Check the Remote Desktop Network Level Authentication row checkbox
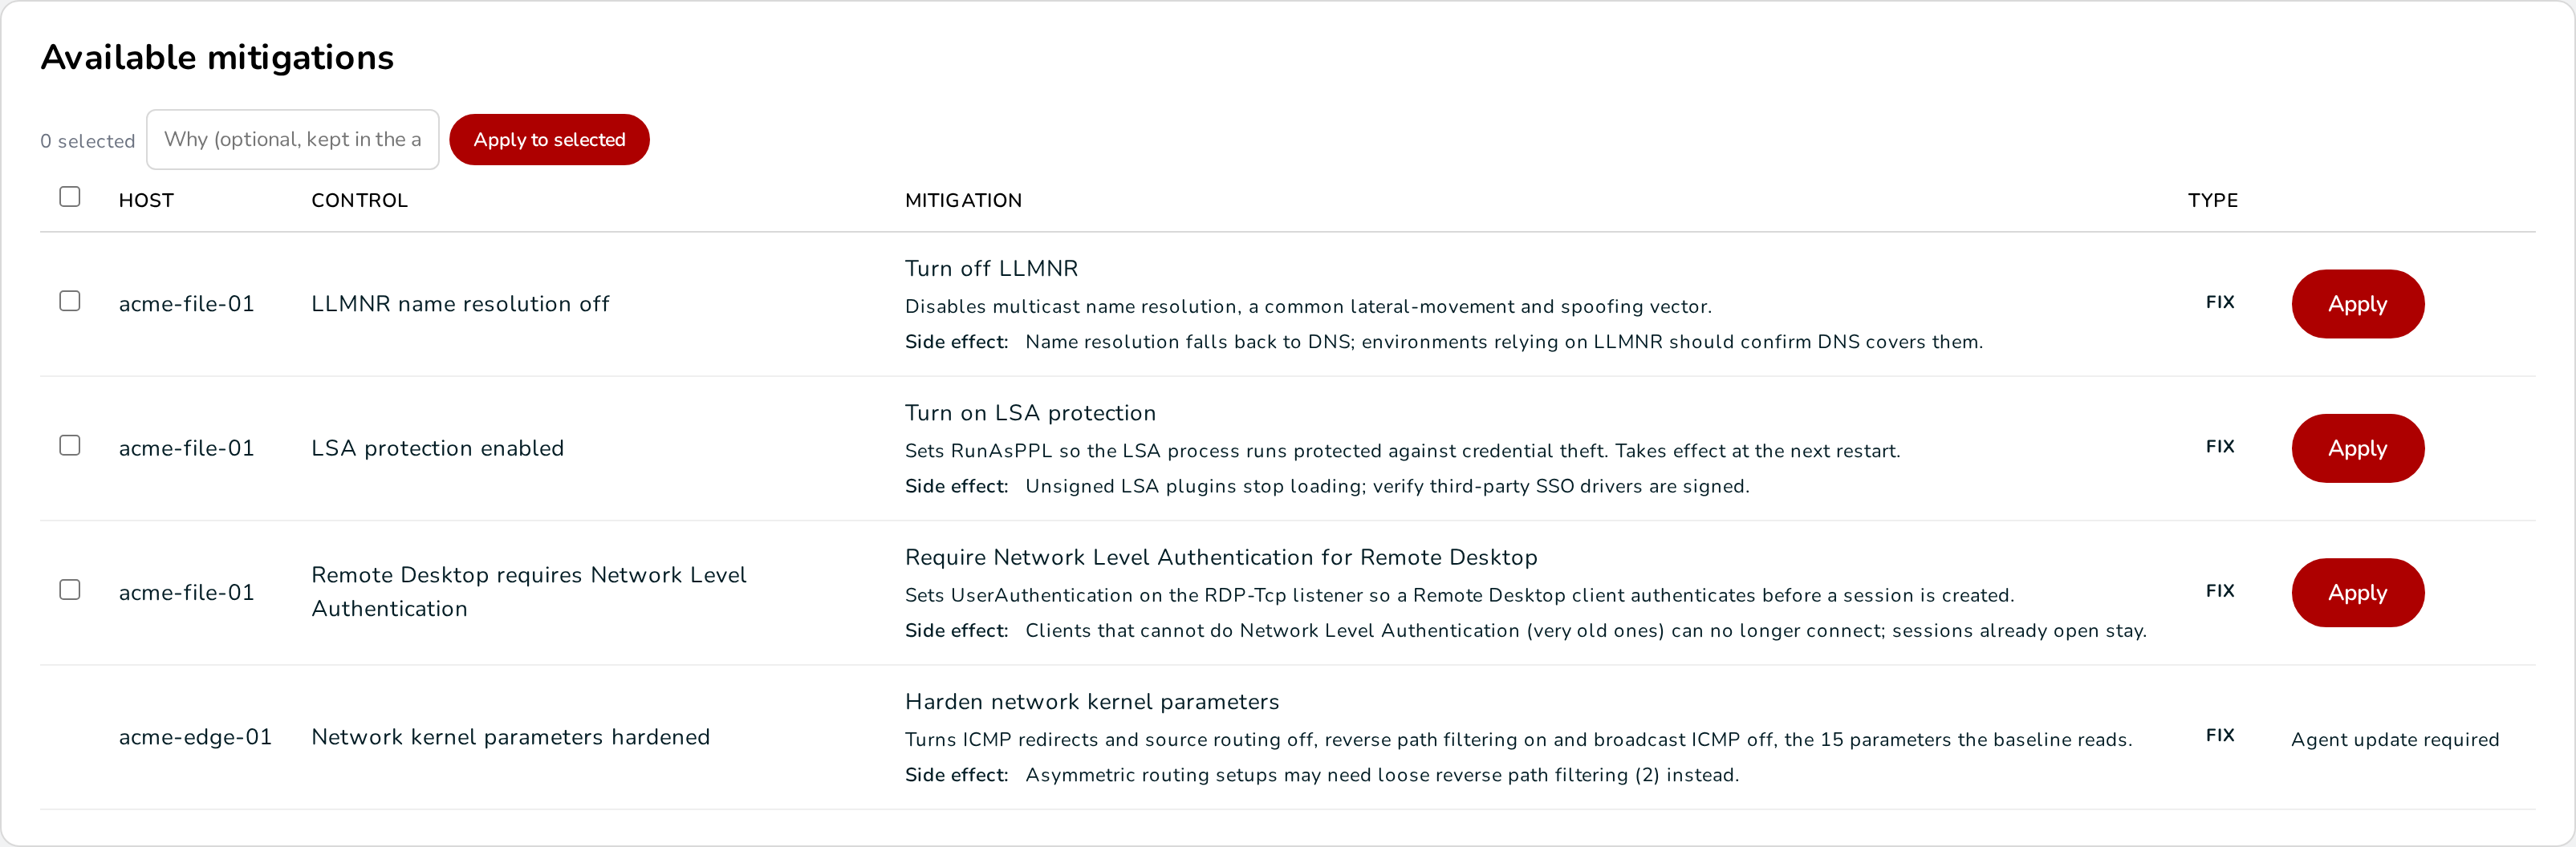The image size is (2576, 847). coord(70,590)
